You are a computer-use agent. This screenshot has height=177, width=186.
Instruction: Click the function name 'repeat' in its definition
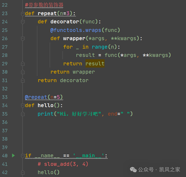point(47,14)
